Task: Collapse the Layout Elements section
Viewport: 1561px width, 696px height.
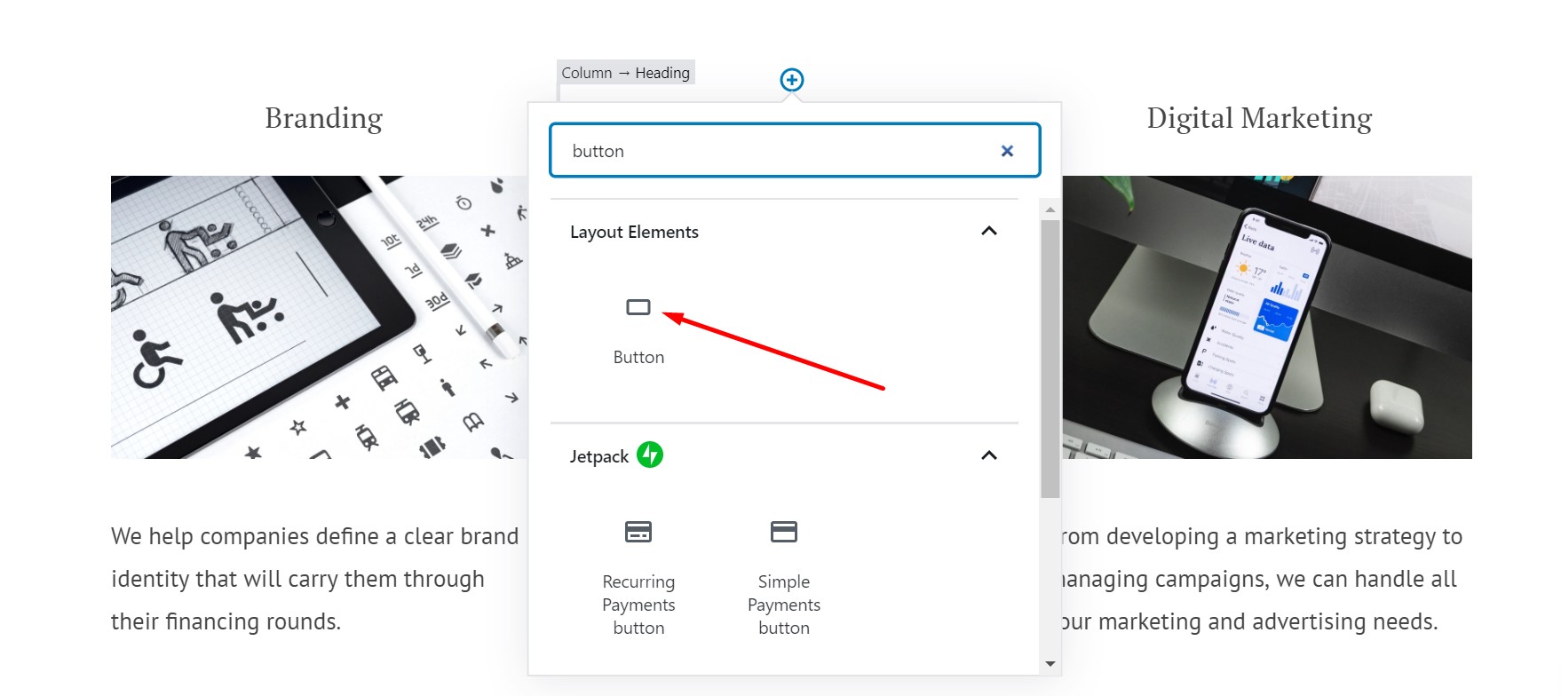Action: [x=989, y=231]
